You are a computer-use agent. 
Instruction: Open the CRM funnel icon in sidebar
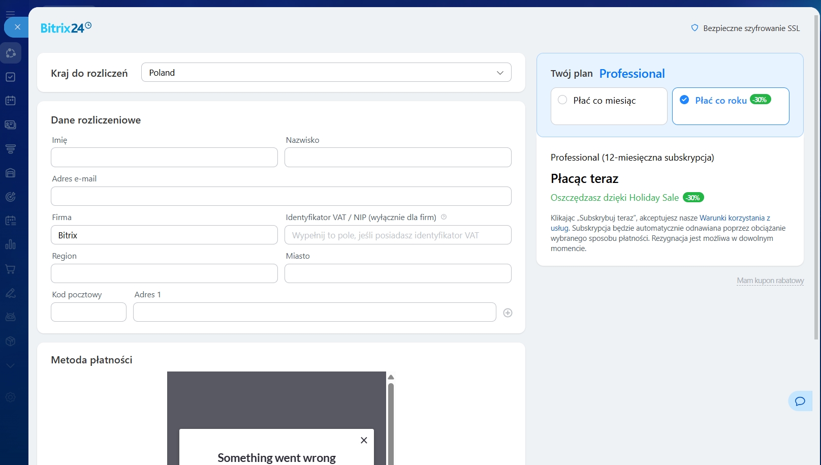10,149
